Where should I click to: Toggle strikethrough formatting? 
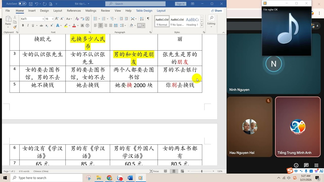pos(41,25)
